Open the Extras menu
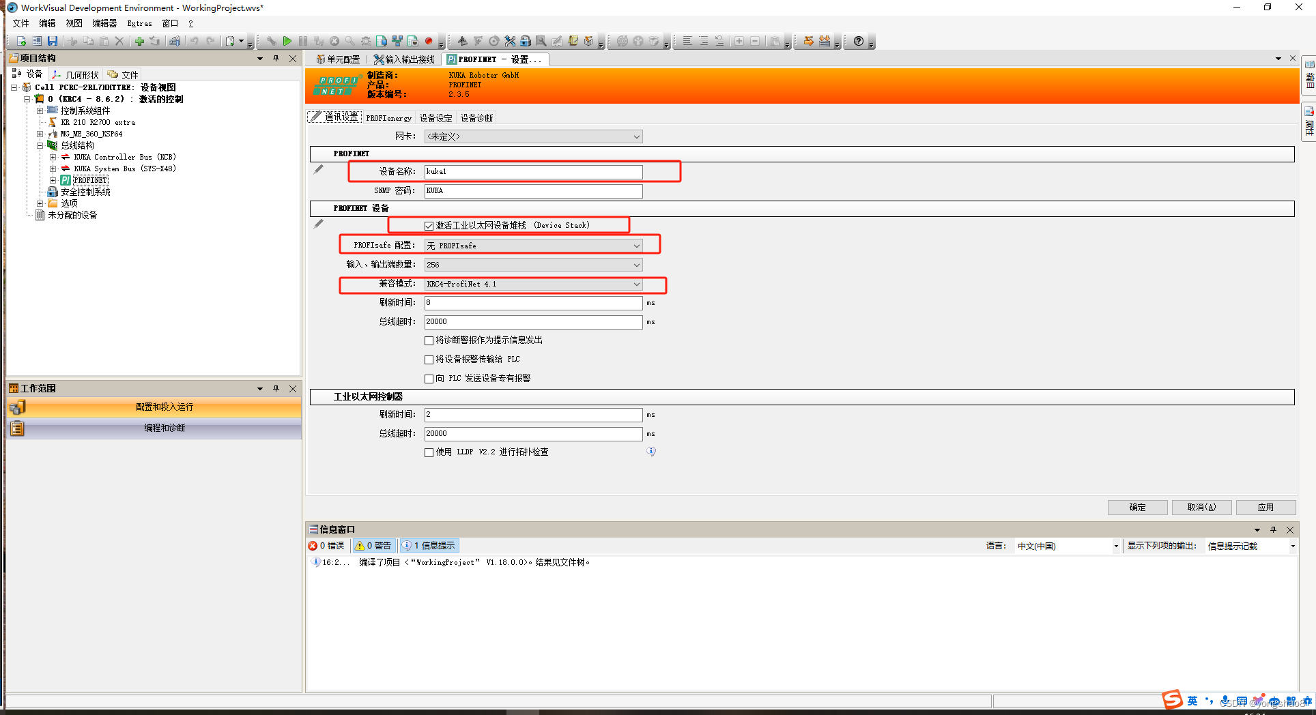1316x715 pixels. click(x=139, y=23)
